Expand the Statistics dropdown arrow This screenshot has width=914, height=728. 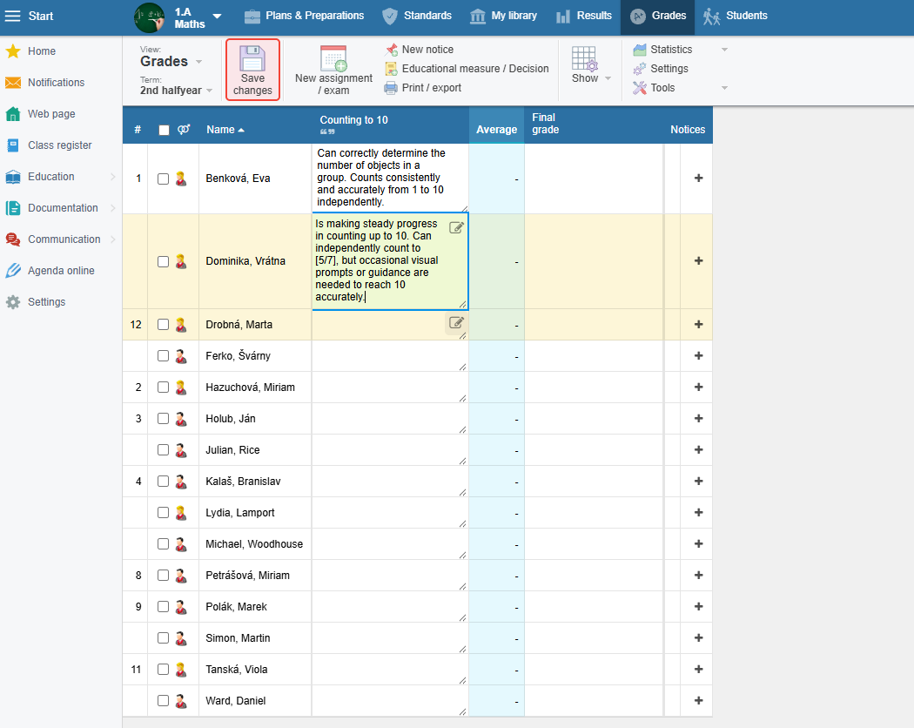click(724, 50)
